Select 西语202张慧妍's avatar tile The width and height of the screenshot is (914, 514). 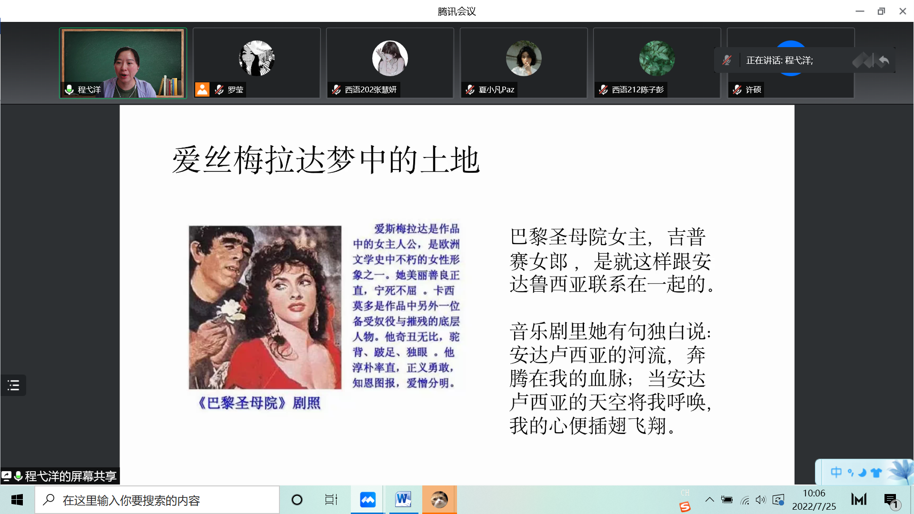tap(390, 59)
